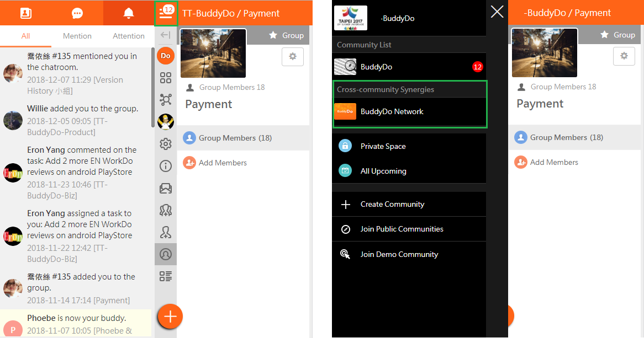The width and height of the screenshot is (644, 338).
Task: Open the chat bubble icon tab
Action: (77, 13)
